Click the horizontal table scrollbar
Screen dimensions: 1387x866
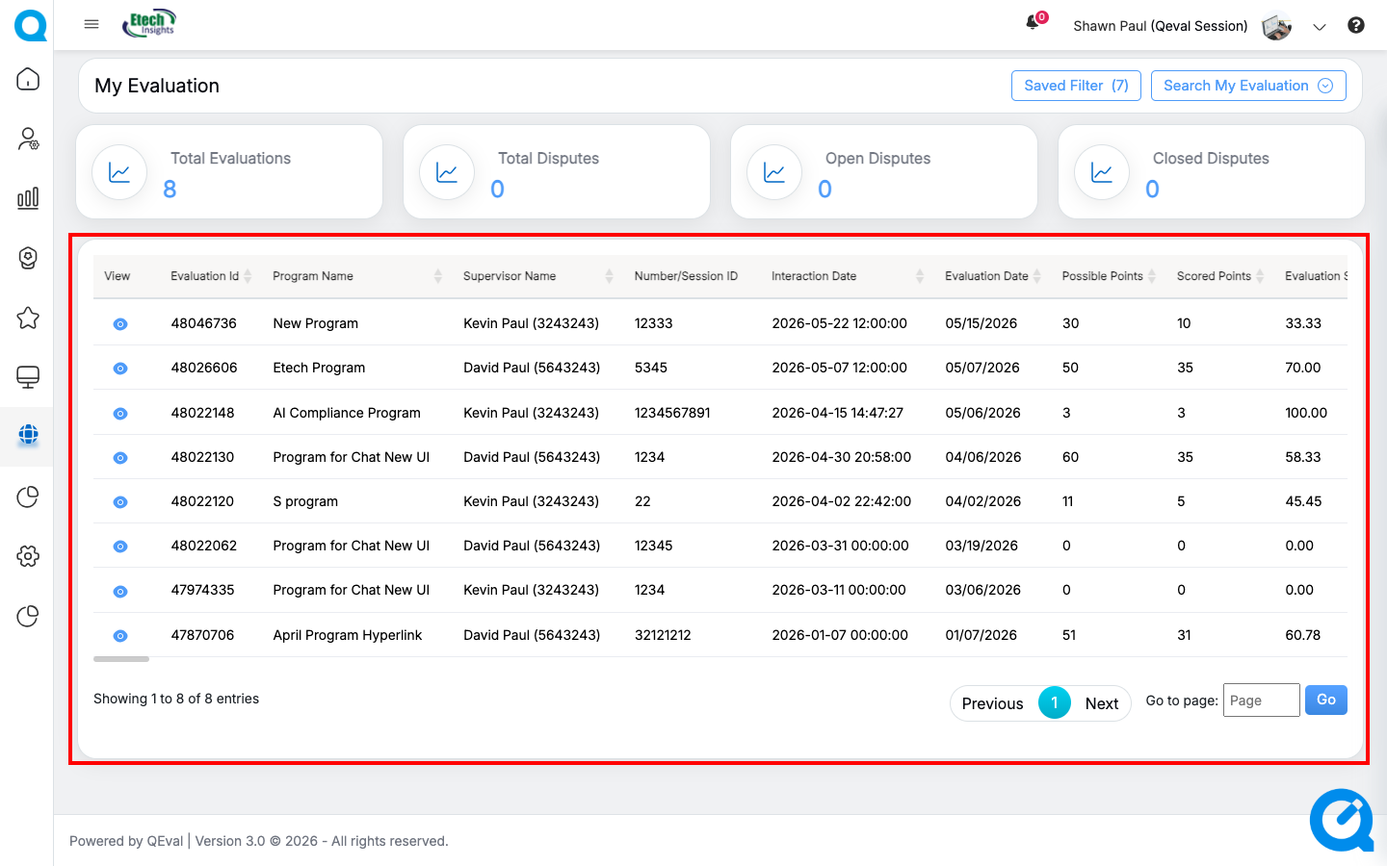[121, 659]
